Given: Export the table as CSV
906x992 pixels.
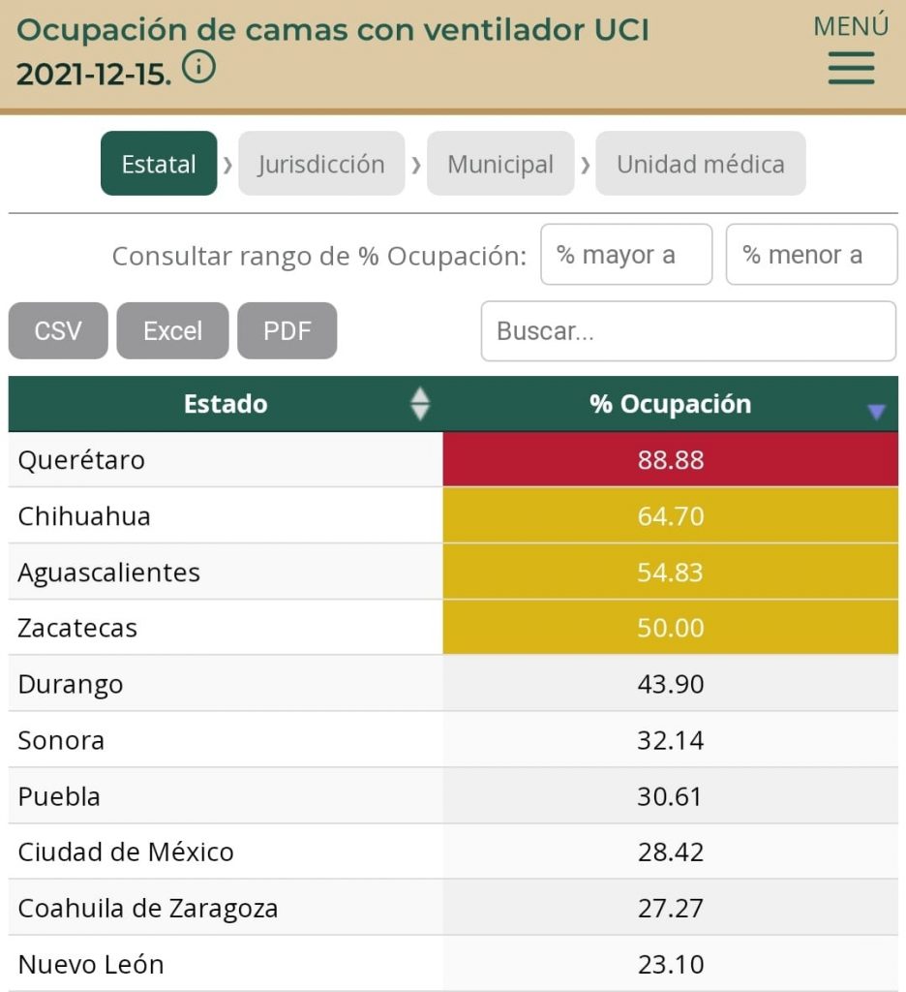Looking at the screenshot, I should pyautogui.click(x=57, y=330).
